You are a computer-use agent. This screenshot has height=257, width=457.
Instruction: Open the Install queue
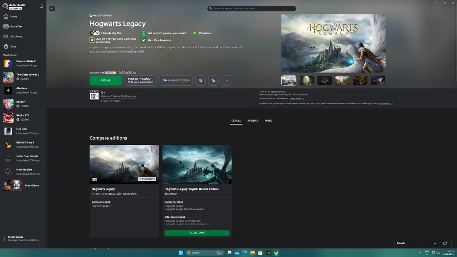pyautogui.click(x=23, y=238)
